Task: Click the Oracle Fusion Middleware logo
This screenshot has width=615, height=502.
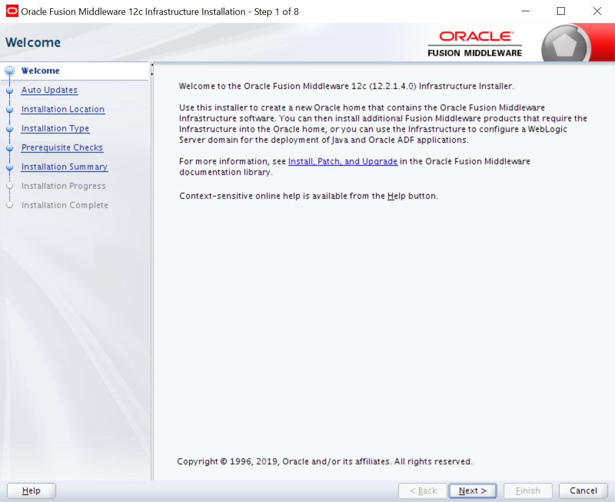Action: coord(475,43)
